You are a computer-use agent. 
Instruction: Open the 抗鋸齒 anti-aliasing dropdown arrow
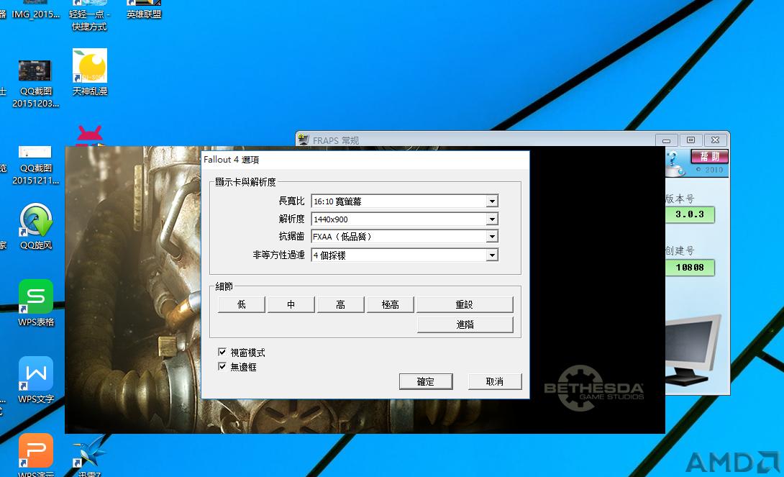pyautogui.click(x=492, y=237)
